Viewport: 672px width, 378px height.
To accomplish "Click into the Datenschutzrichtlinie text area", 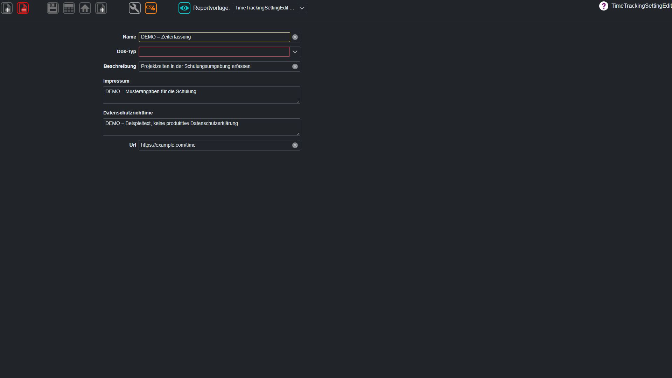I will point(202,127).
